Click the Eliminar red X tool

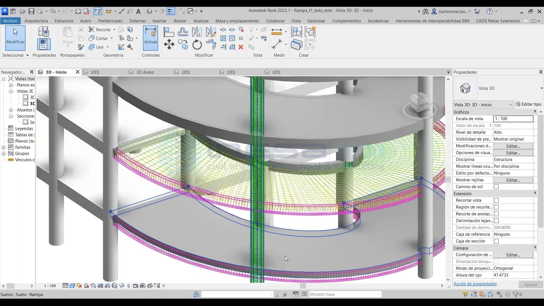coord(241,47)
